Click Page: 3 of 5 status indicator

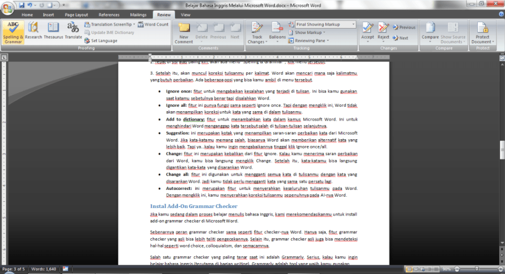[x=13, y=269]
